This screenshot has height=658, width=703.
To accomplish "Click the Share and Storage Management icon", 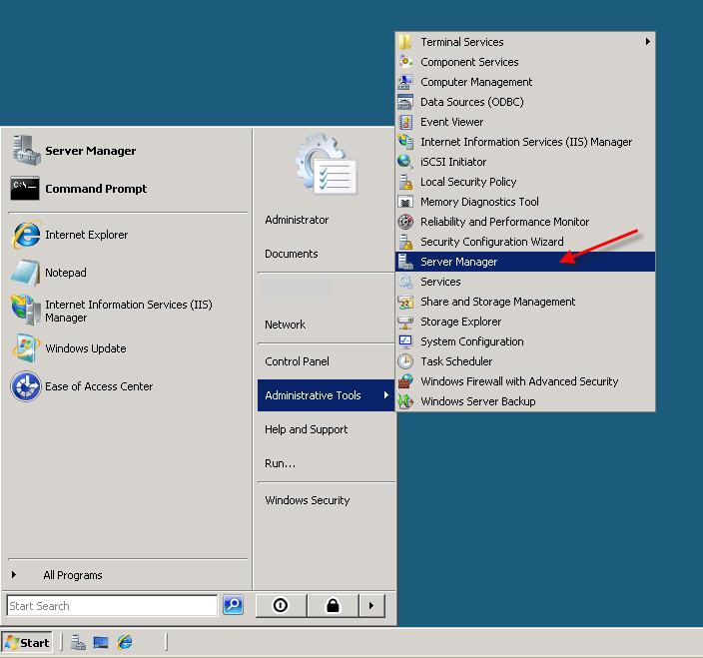I will click(405, 302).
